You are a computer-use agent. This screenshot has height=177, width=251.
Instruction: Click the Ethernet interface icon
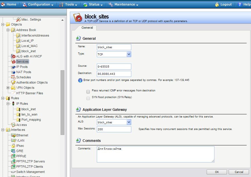13,135
